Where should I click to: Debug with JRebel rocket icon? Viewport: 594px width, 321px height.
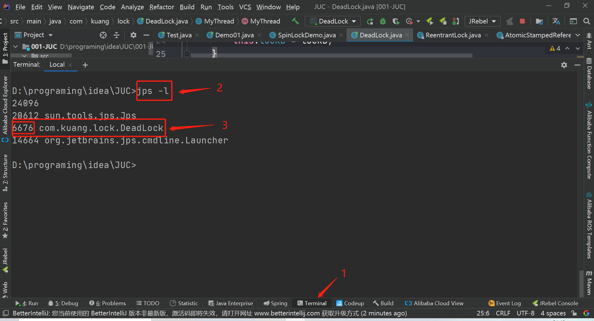coord(443,21)
